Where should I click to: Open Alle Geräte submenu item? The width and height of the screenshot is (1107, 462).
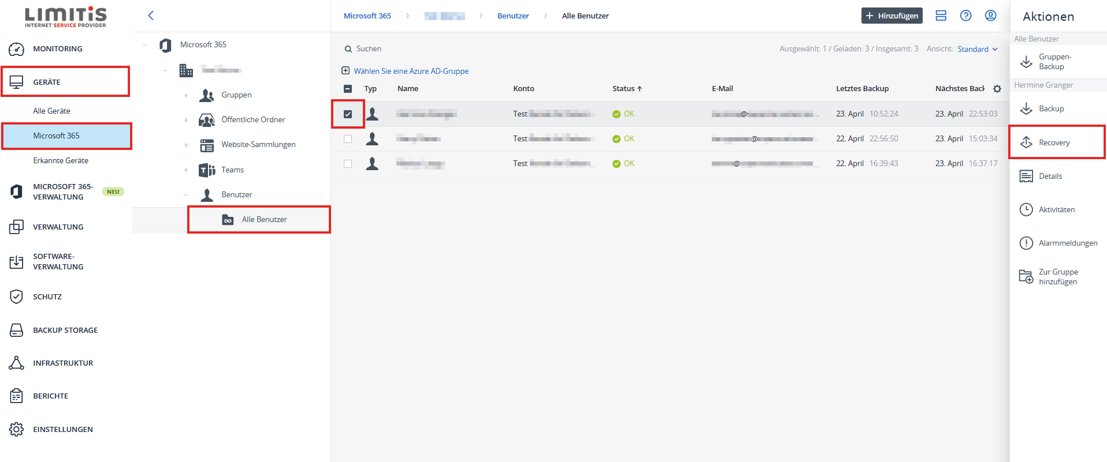click(51, 111)
